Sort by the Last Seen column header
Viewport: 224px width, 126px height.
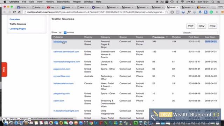tap(210, 37)
